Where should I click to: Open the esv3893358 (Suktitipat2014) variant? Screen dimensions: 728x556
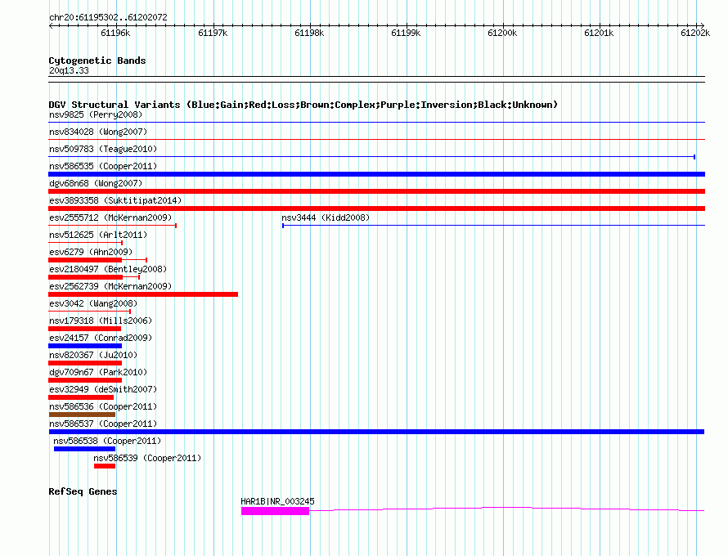(x=115, y=200)
